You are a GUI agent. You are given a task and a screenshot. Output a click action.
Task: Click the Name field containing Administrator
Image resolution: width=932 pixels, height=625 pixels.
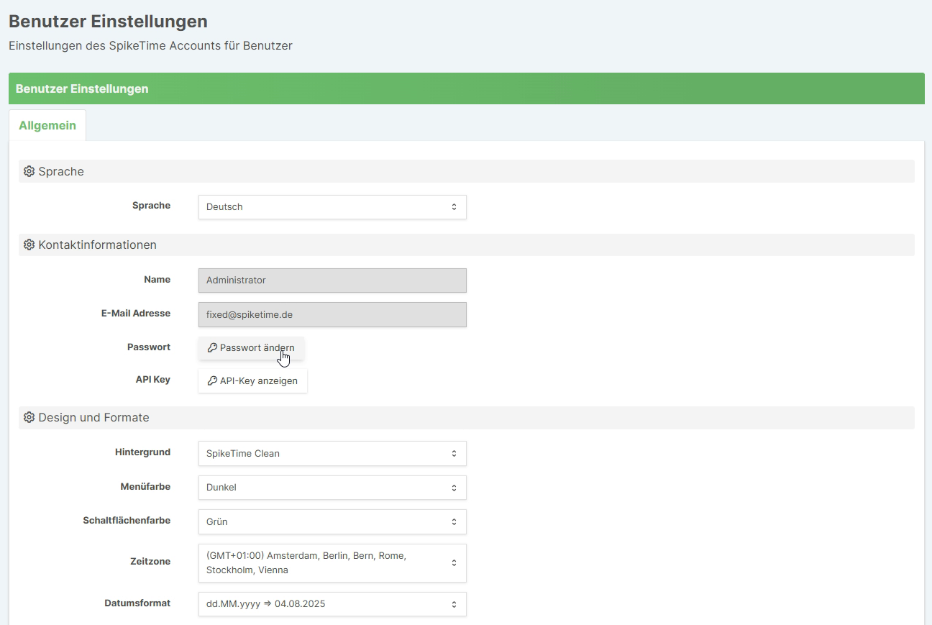click(x=332, y=280)
